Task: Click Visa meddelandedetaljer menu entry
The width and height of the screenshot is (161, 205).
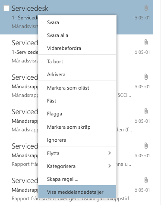Action: pyautogui.click(x=77, y=192)
